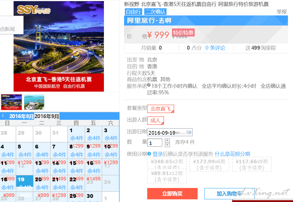
Task: Pick September 20 in the calendar
Action: click(42, 183)
